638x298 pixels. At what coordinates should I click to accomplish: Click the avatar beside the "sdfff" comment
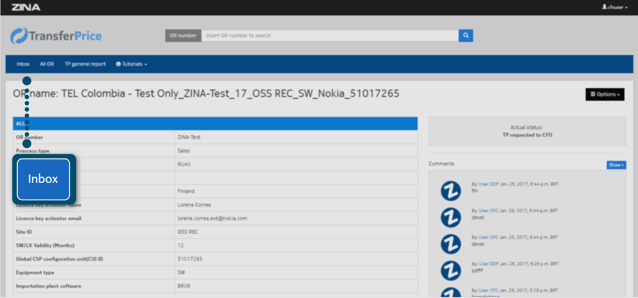point(451,270)
